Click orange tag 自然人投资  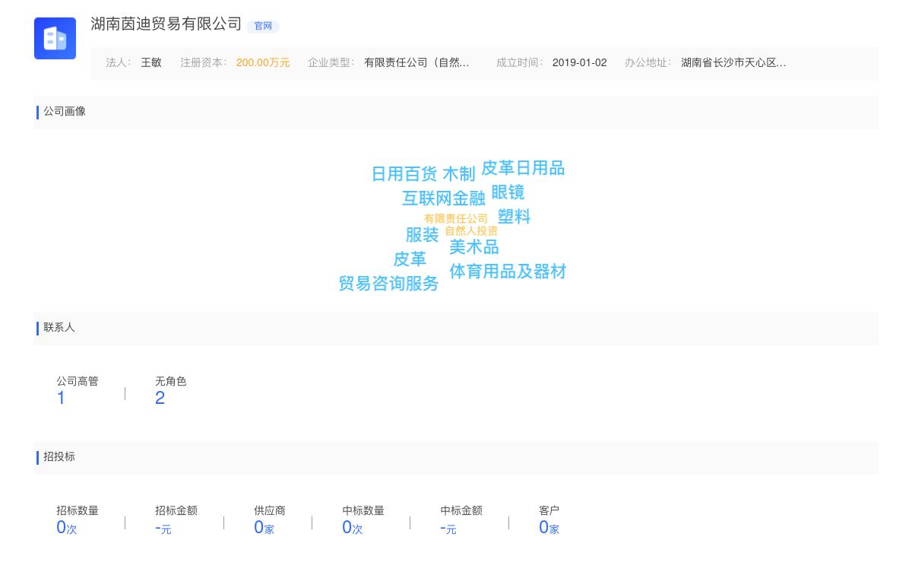471,230
